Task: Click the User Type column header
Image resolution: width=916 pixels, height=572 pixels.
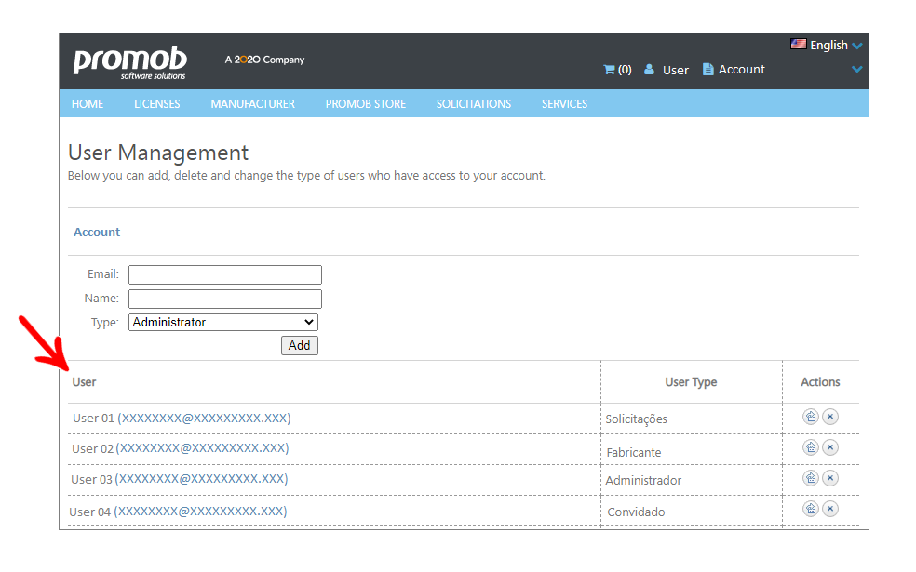Action: [691, 382]
